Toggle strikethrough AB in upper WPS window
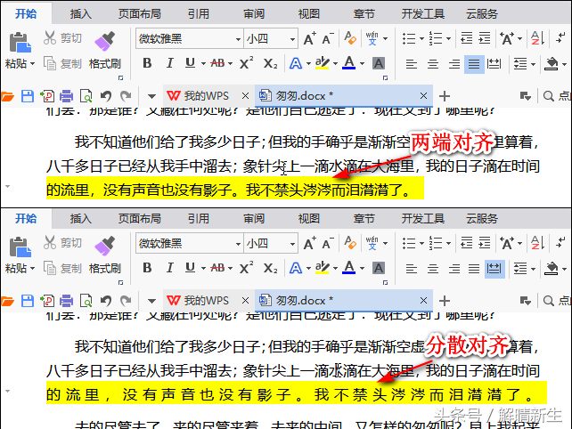This screenshot has height=429, width=572. point(217,63)
